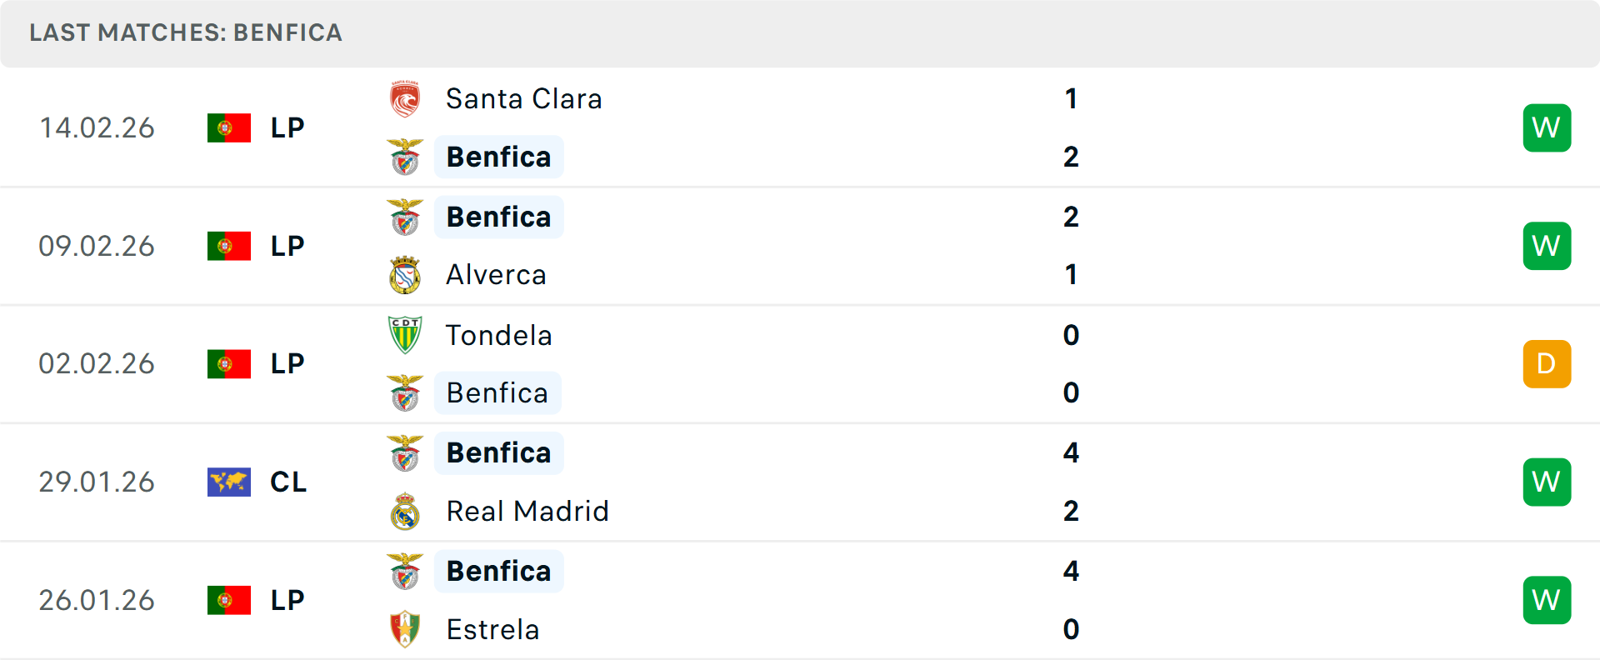
Task: Select the Estrela club badge
Action: tap(405, 630)
